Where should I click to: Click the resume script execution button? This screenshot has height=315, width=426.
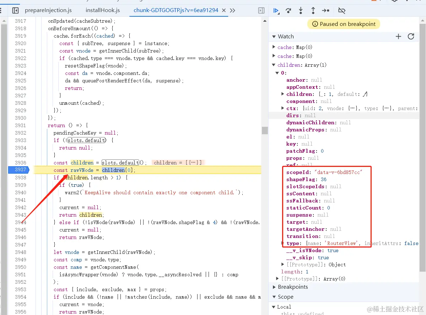click(x=276, y=11)
